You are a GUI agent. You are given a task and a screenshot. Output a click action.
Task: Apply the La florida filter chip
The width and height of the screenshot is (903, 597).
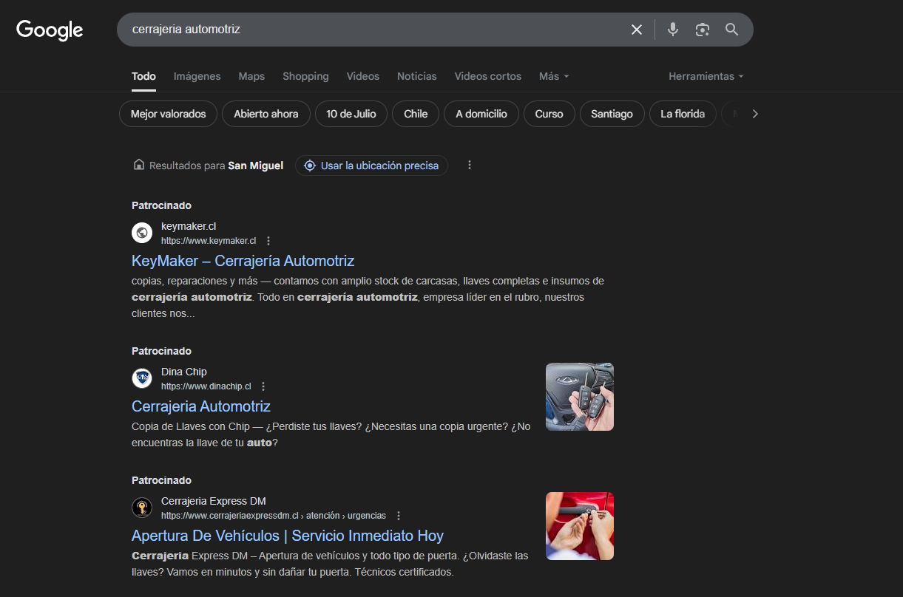click(683, 114)
